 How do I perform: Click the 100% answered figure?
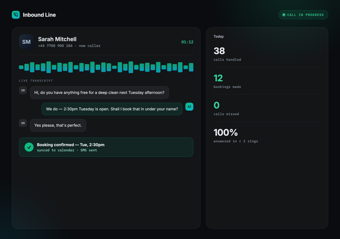[226, 133]
